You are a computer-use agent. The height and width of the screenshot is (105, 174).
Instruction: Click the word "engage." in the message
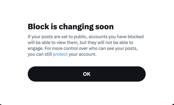36,49
